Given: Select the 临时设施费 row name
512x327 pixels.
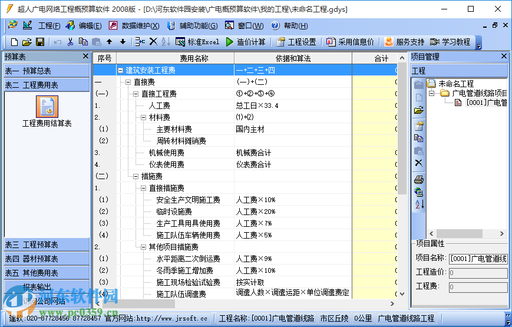Looking at the screenshot, I should (174, 212).
